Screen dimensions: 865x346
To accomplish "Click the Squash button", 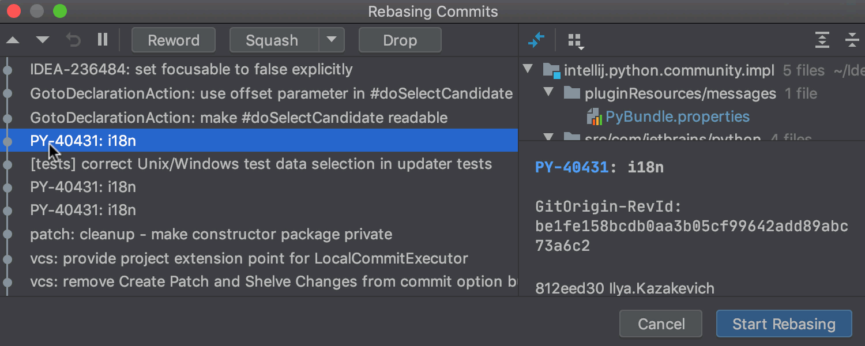I will (x=272, y=40).
